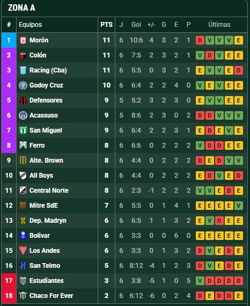The width and height of the screenshot is (250, 306).
Task: Open the Defensores team name link
Action: click(46, 100)
